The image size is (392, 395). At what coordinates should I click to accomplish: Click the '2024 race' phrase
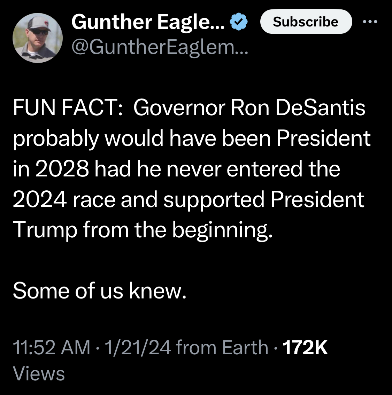(64, 200)
